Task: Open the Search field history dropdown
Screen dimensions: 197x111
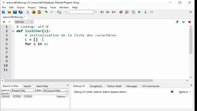Action: (x=66, y=94)
